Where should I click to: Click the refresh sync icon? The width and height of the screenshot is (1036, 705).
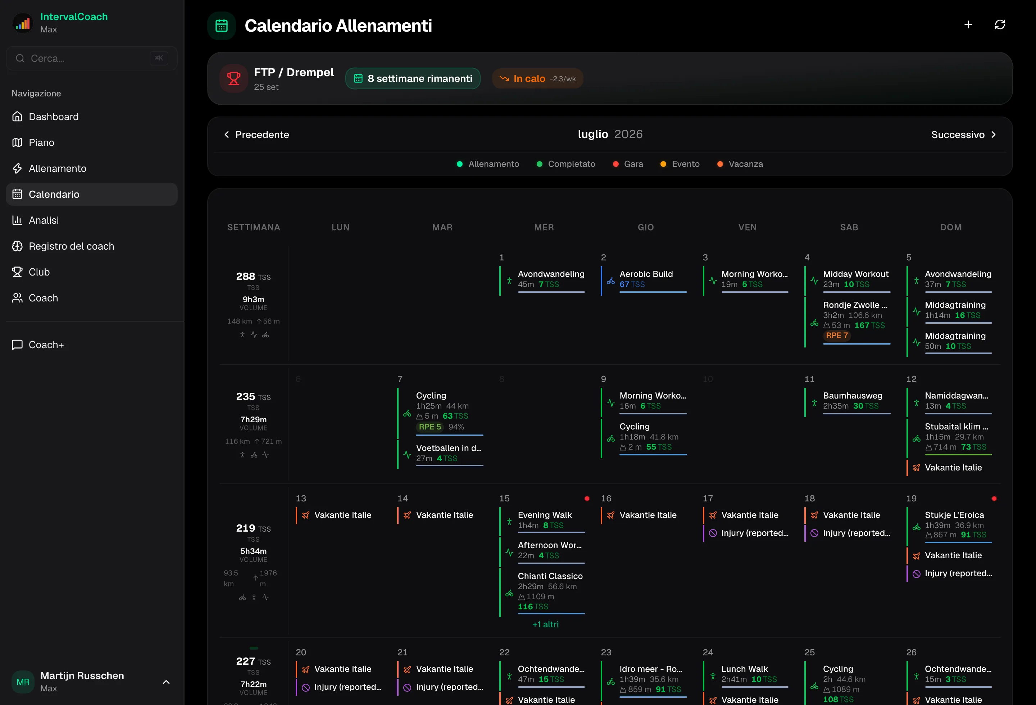[999, 25]
